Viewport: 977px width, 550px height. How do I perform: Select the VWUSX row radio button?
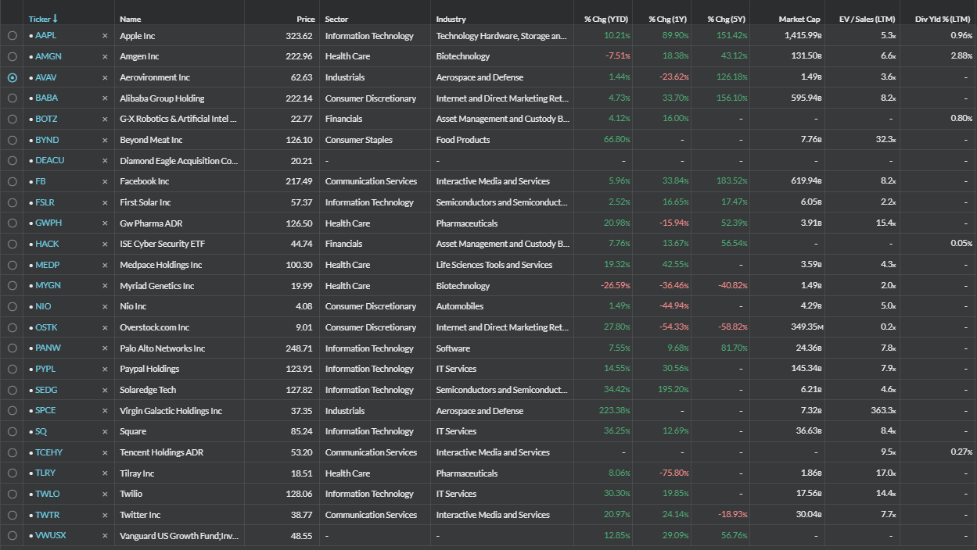coord(12,536)
